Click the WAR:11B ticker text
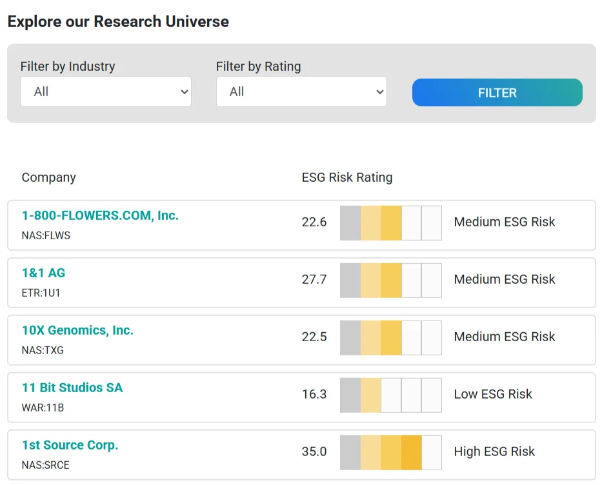602x485 pixels. click(x=43, y=408)
